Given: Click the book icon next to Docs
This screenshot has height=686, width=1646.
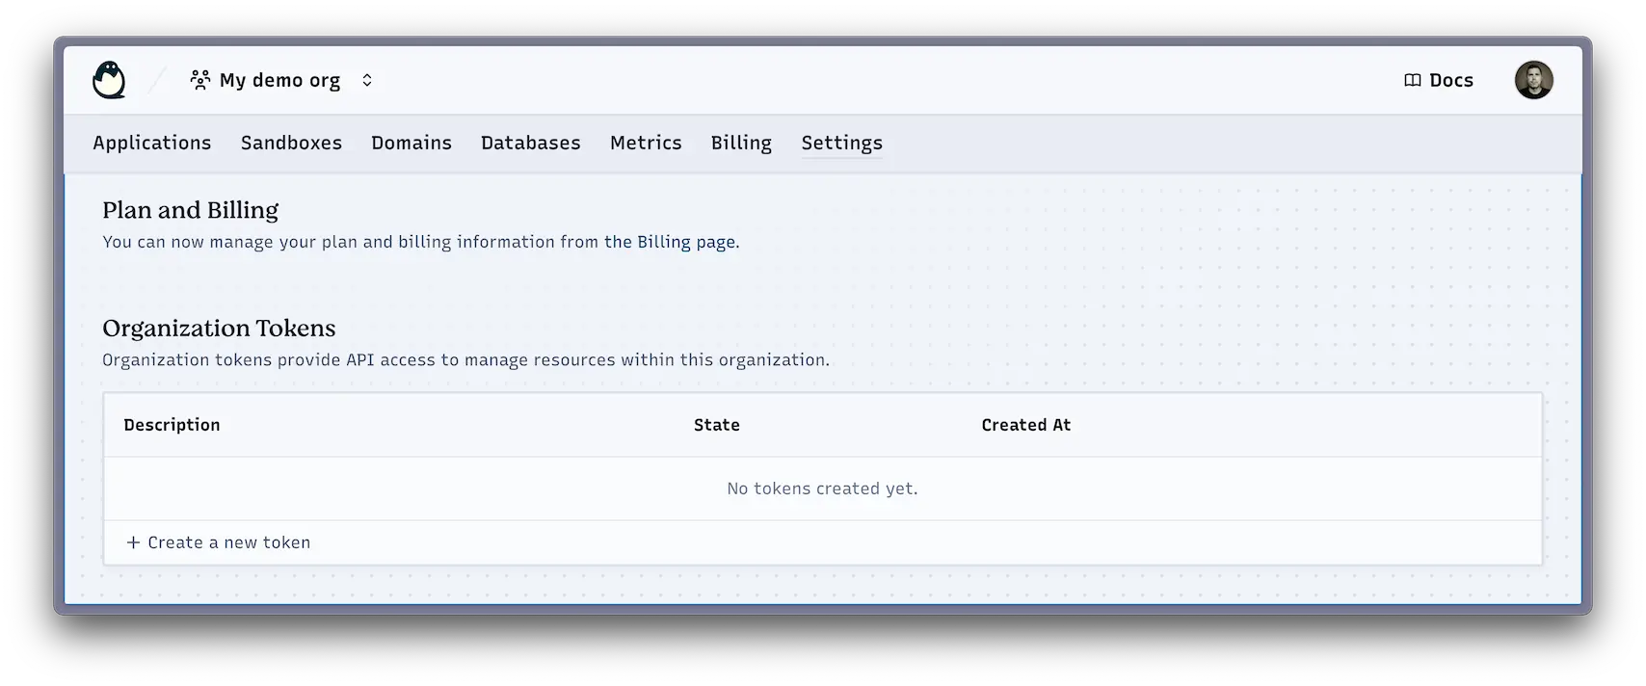Looking at the screenshot, I should click(1412, 81).
